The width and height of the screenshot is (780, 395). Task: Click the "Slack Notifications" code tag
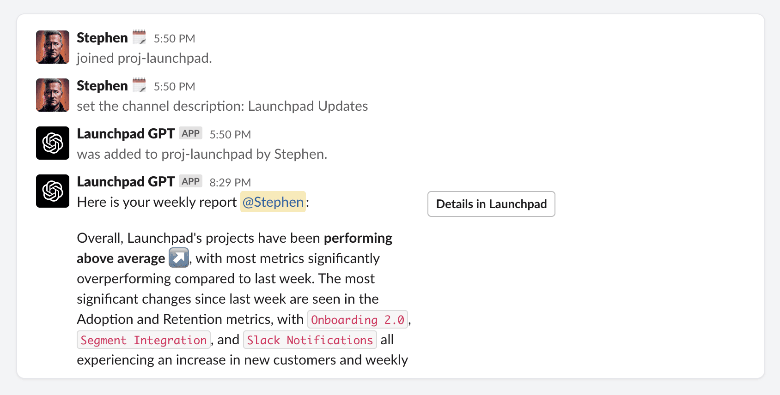pos(310,340)
